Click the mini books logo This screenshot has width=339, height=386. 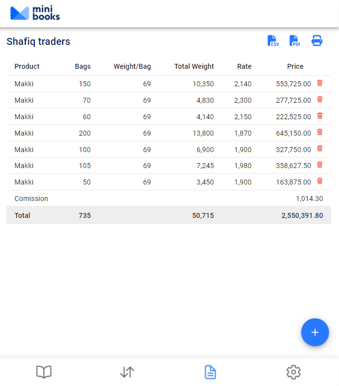35,13
